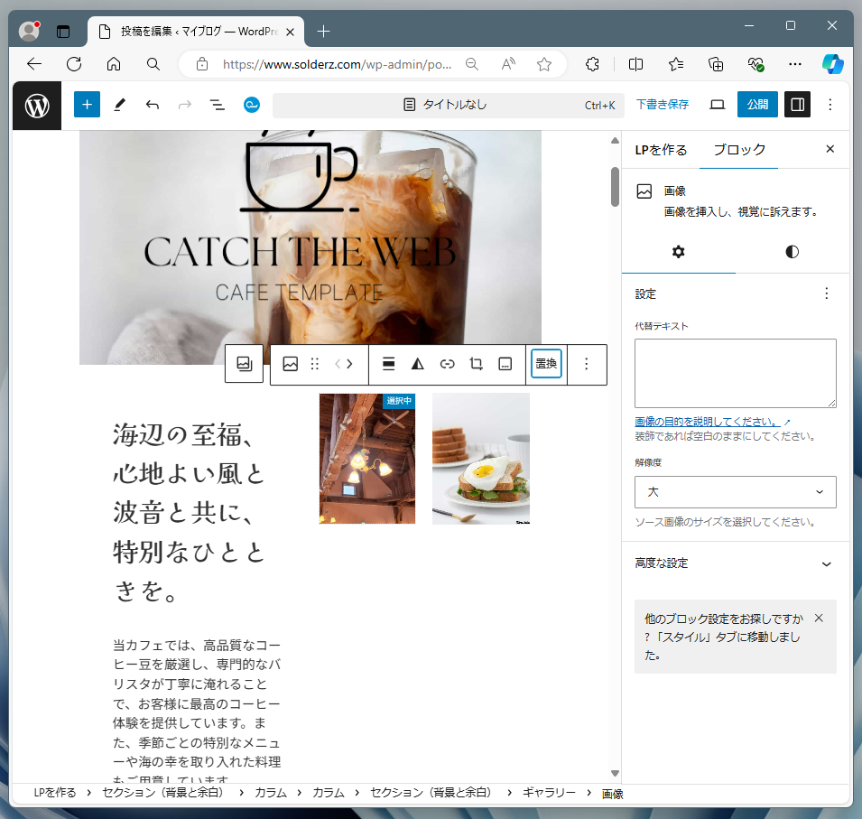The image size is (862, 819).
Task: Switch to the LPを作る tab
Action: [661, 150]
